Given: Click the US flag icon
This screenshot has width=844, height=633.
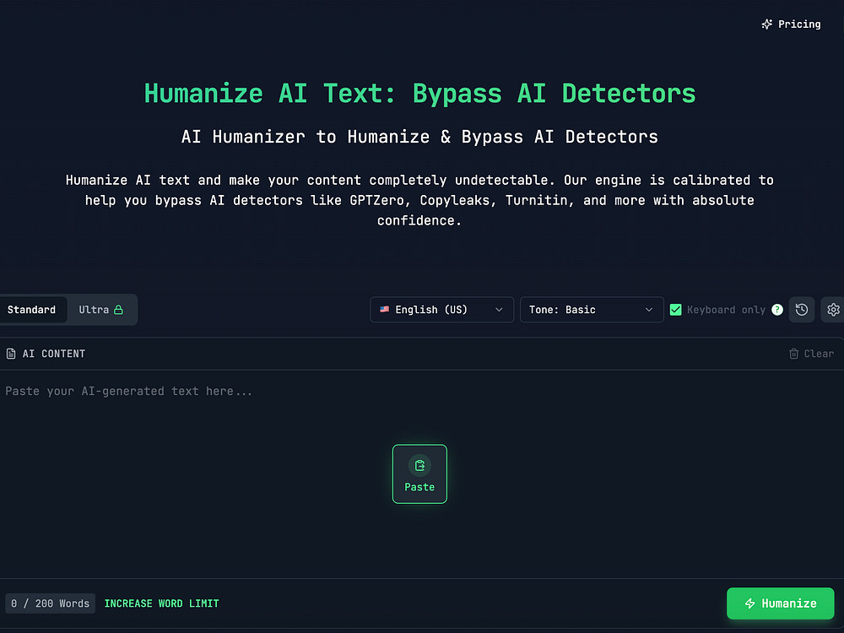Looking at the screenshot, I should tap(384, 310).
